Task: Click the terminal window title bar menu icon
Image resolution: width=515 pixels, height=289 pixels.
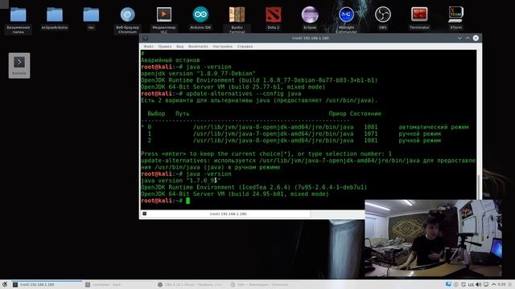Action: click(x=145, y=38)
